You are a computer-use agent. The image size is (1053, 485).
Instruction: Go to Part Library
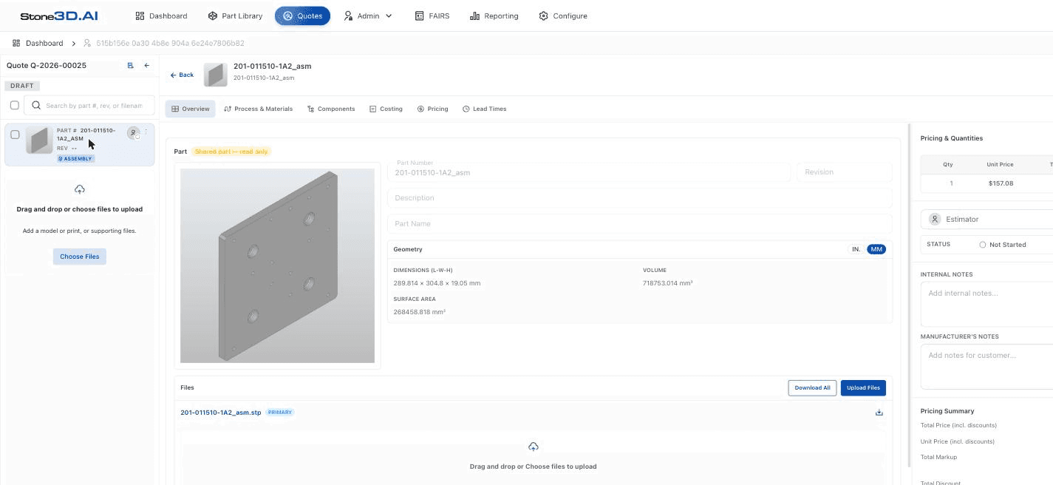tap(235, 16)
